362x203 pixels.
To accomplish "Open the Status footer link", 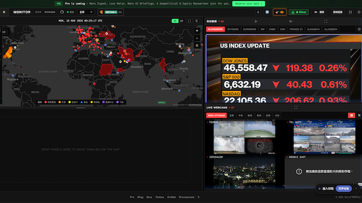I will point(160,197).
